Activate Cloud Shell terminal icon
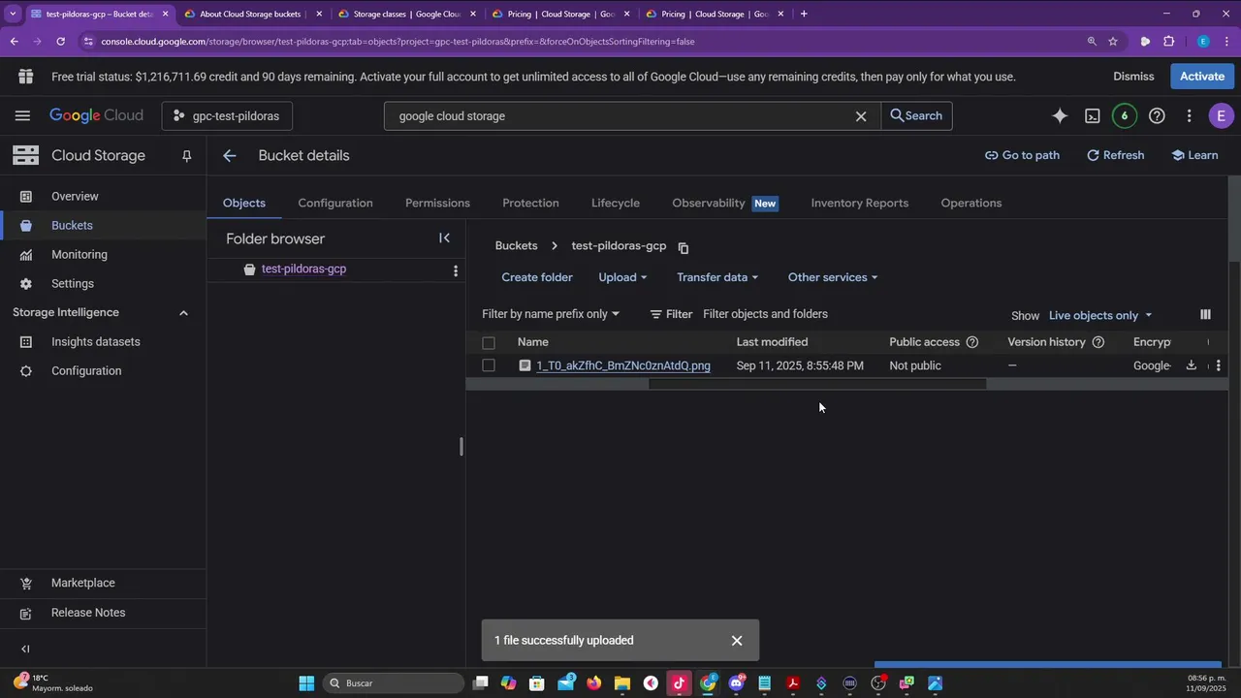This screenshot has height=698, width=1241. click(1092, 115)
